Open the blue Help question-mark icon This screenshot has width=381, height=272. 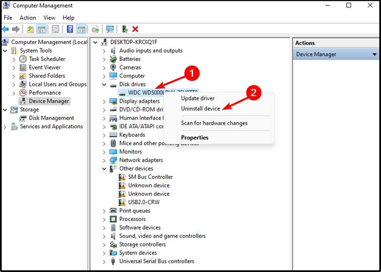pos(70,29)
